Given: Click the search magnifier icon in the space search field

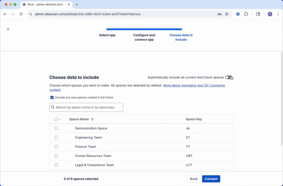Looking at the screenshot, I should click(53, 107).
